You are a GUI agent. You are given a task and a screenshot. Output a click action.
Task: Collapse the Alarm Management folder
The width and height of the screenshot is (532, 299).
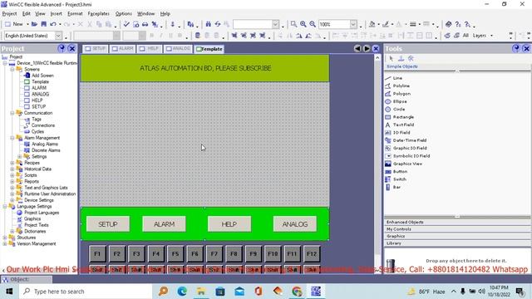(12, 138)
